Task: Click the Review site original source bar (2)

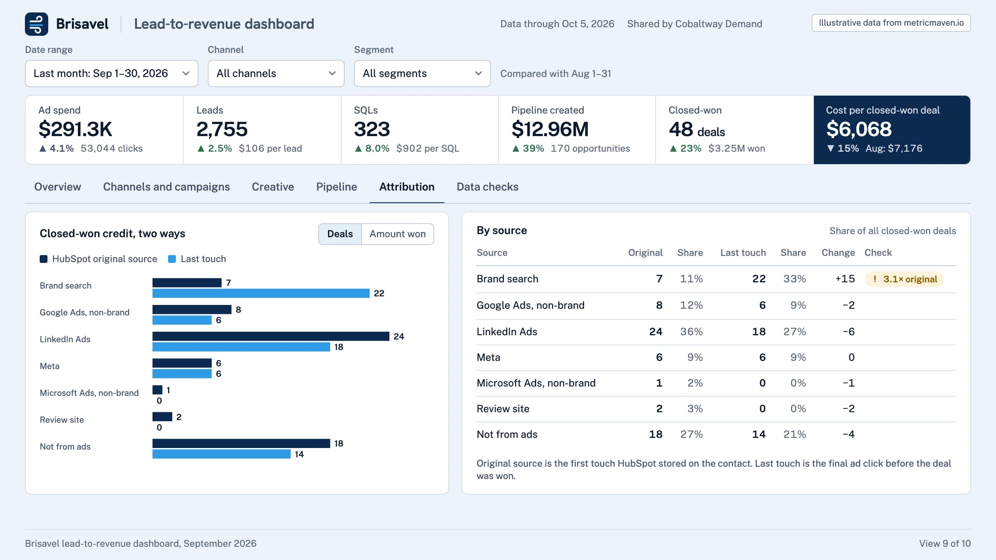Action: pos(162,417)
